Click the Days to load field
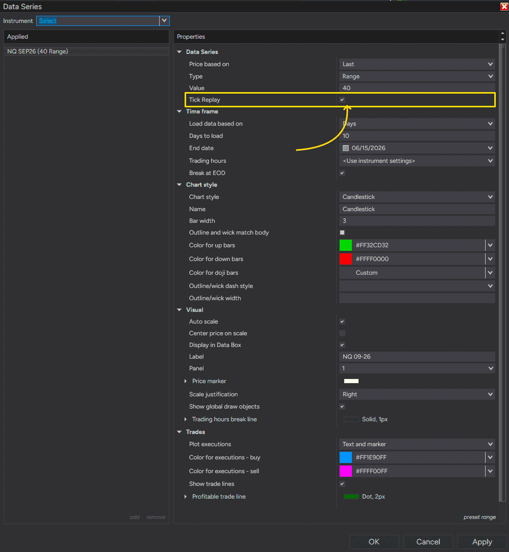Image resolution: width=509 pixels, height=552 pixels. 417,136
